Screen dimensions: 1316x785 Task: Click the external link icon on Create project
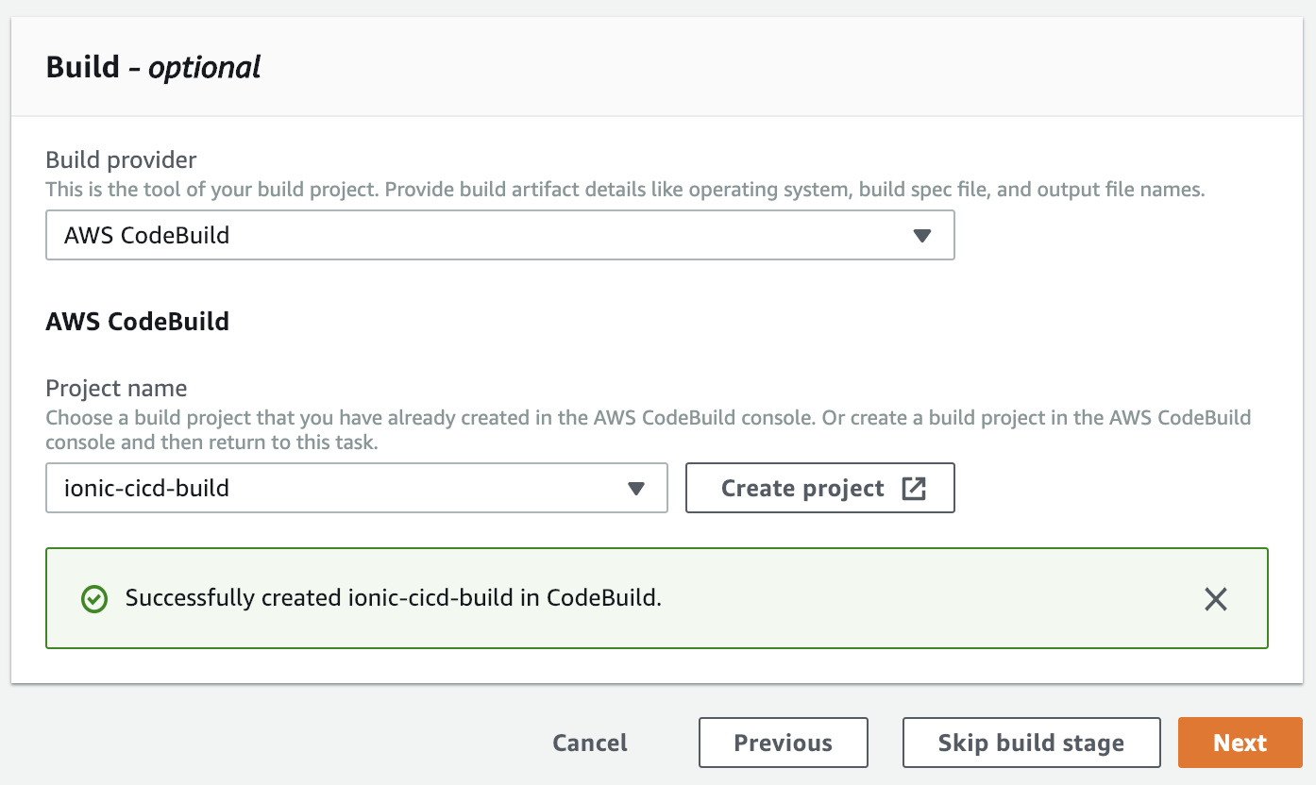[914, 488]
